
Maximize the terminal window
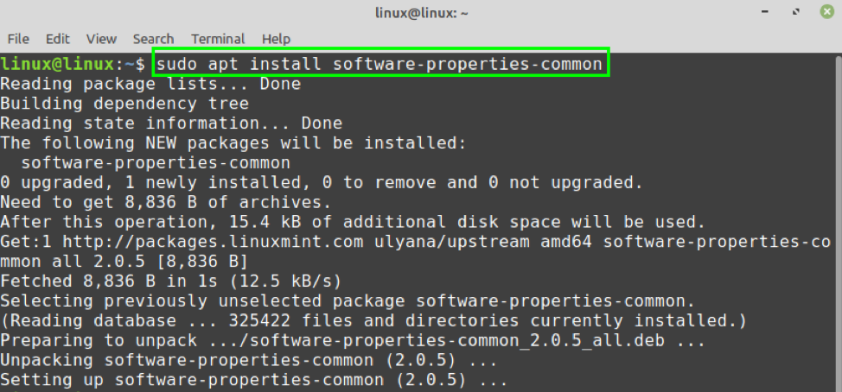[794, 13]
